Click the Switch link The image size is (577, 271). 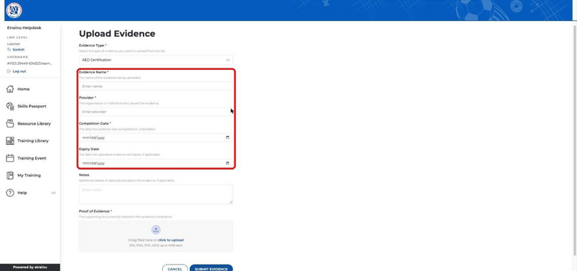pyautogui.click(x=19, y=50)
